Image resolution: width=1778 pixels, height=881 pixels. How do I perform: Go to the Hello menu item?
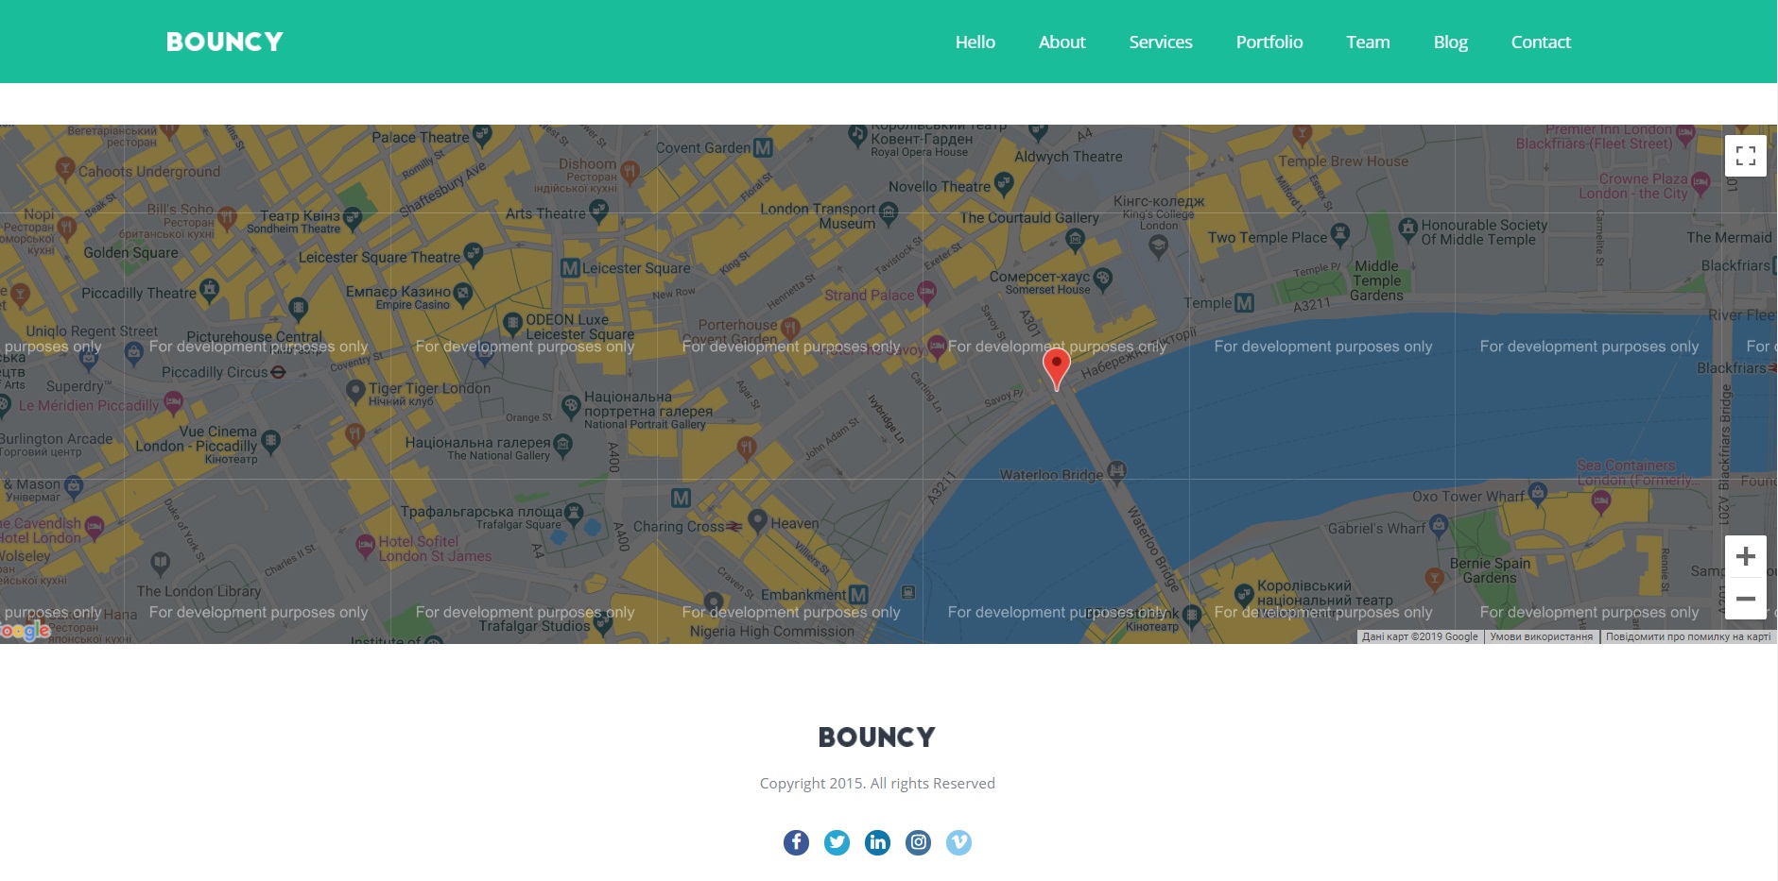pyautogui.click(x=975, y=42)
